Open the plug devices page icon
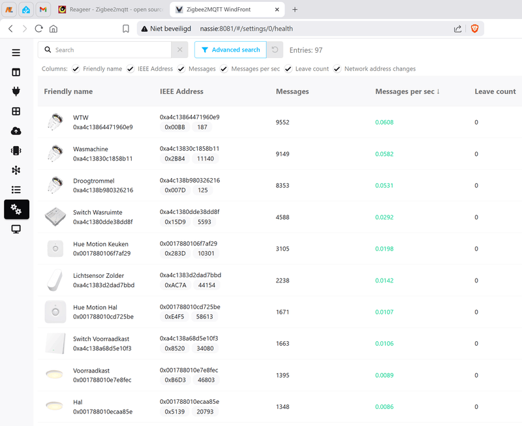 click(16, 91)
